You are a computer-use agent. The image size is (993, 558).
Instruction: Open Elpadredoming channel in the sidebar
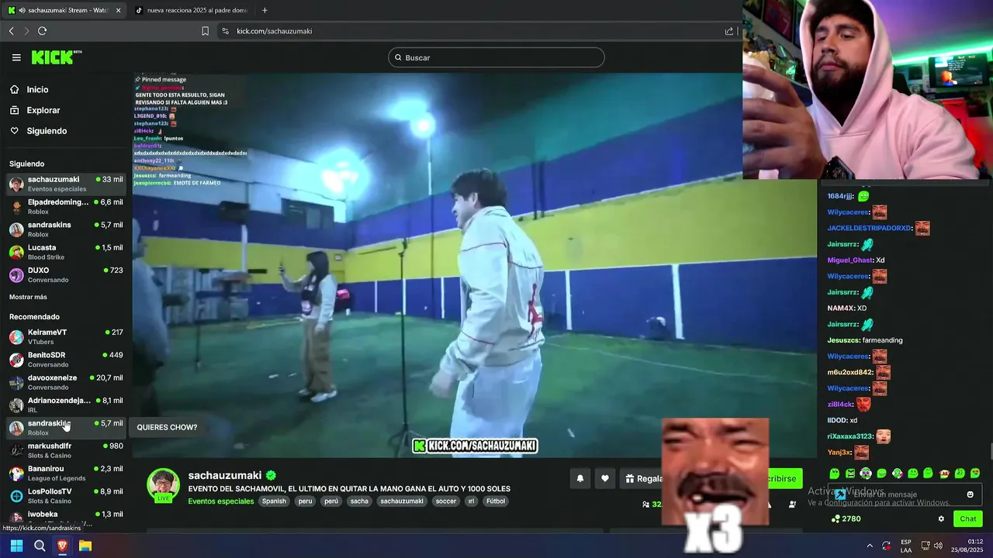point(66,206)
